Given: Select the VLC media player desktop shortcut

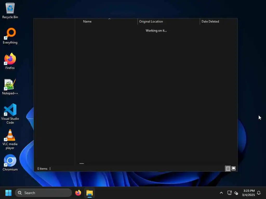Looking at the screenshot, I should pyautogui.click(x=10, y=139).
